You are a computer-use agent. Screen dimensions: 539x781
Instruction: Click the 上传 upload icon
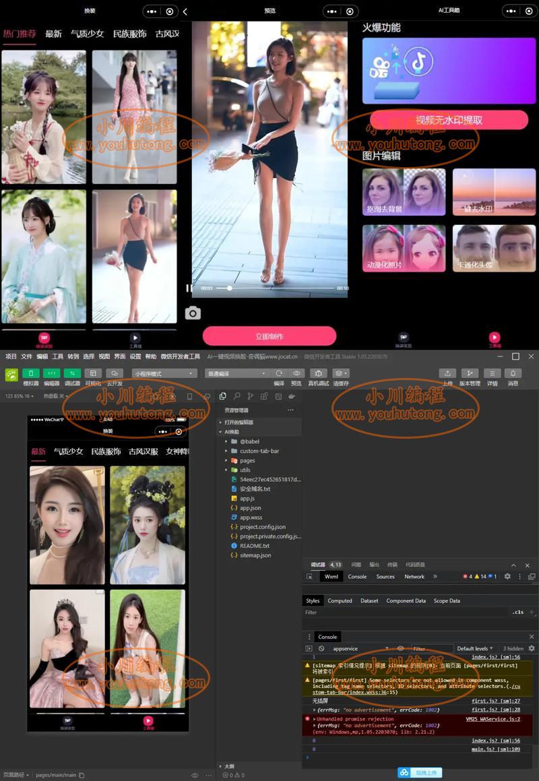pos(447,373)
